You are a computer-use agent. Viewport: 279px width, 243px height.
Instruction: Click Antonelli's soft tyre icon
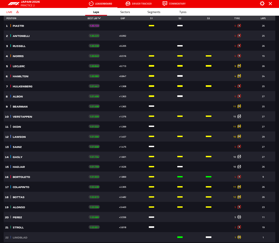click(239, 36)
